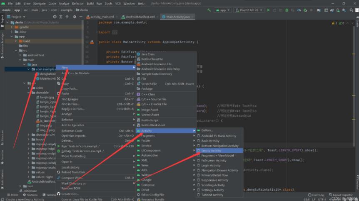Open the app run configuration dropdown
The image size is (359, 201).
click(x=223, y=10)
